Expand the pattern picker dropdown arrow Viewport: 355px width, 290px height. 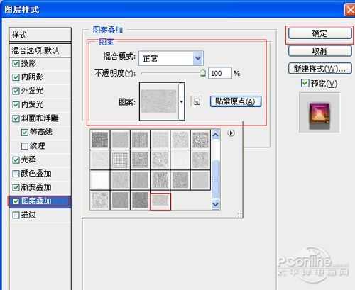tap(182, 101)
